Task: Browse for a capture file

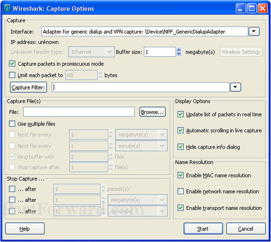Action: [x=153, y=112]
